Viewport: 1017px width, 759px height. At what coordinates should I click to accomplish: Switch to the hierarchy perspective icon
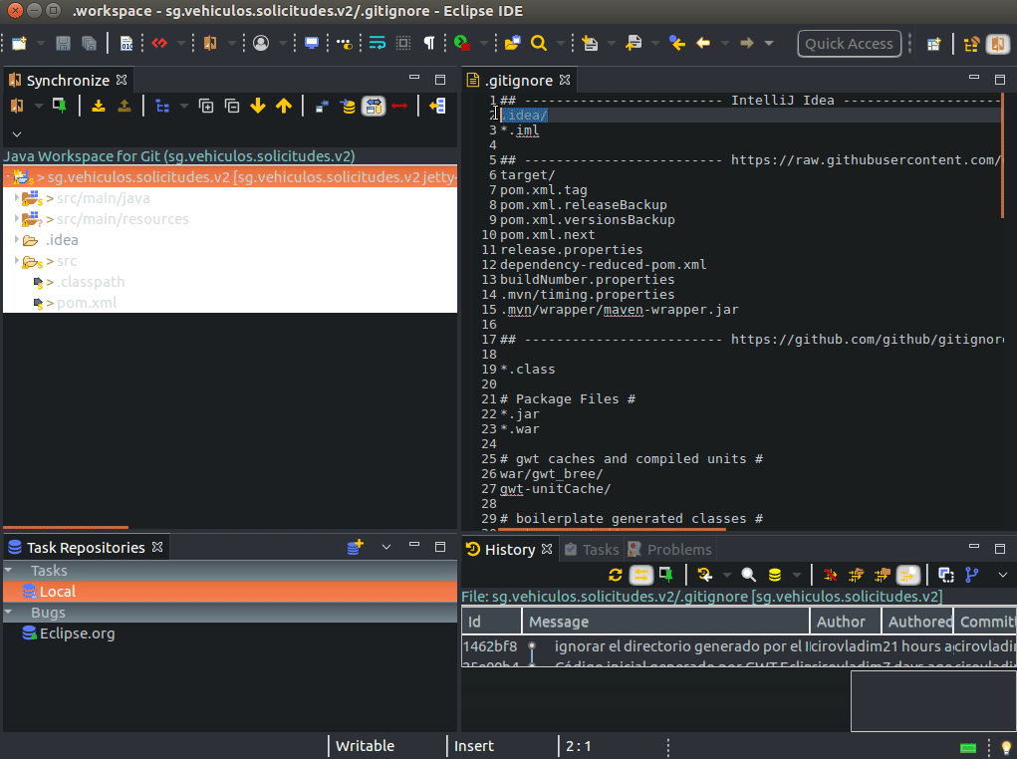(x=971, y=44)
